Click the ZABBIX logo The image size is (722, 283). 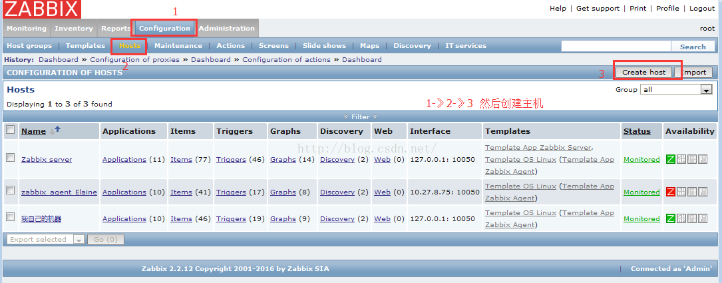pos(41,9)
